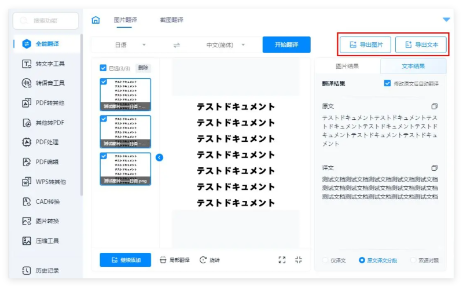Open 压缩工具 in sidebar
The height and width of the screenshot is (287, 463).
click(41, 241)
